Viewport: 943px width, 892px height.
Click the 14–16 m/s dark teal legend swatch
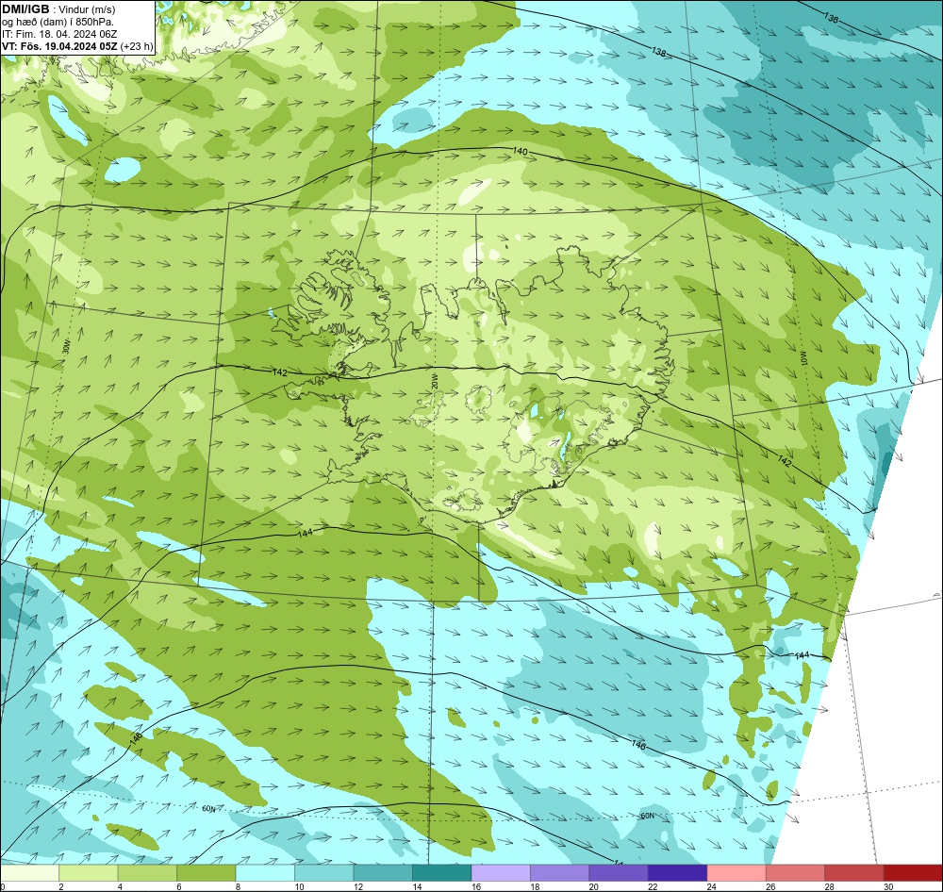pyautogui.click(x=442, y=873)
